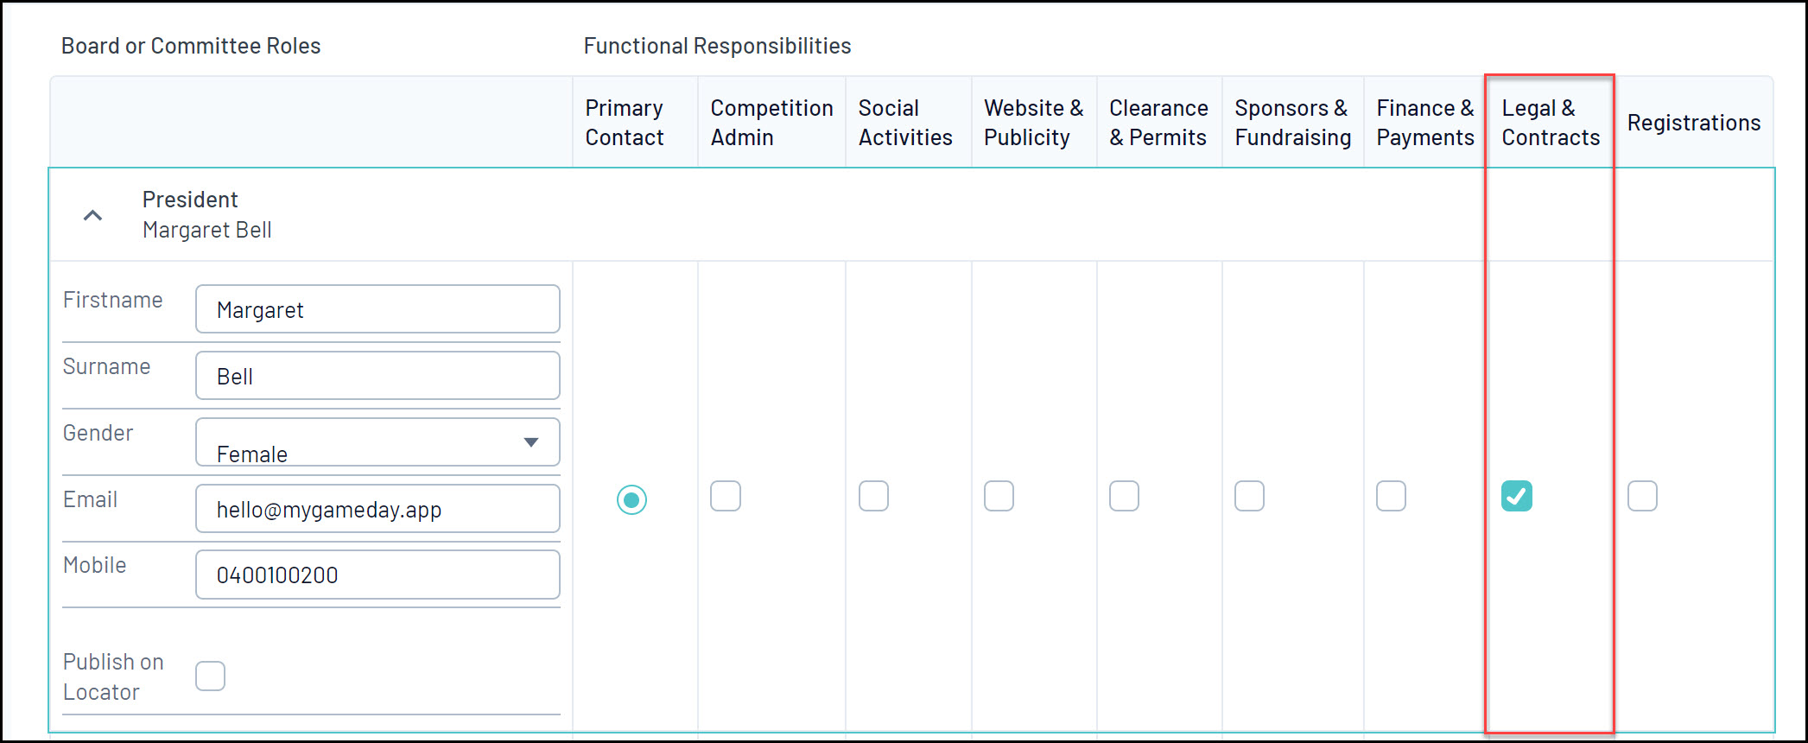Enable Sponsors & Fundraising responsibility
This screenshot has height=743, width=1808.
[1249, 496]
